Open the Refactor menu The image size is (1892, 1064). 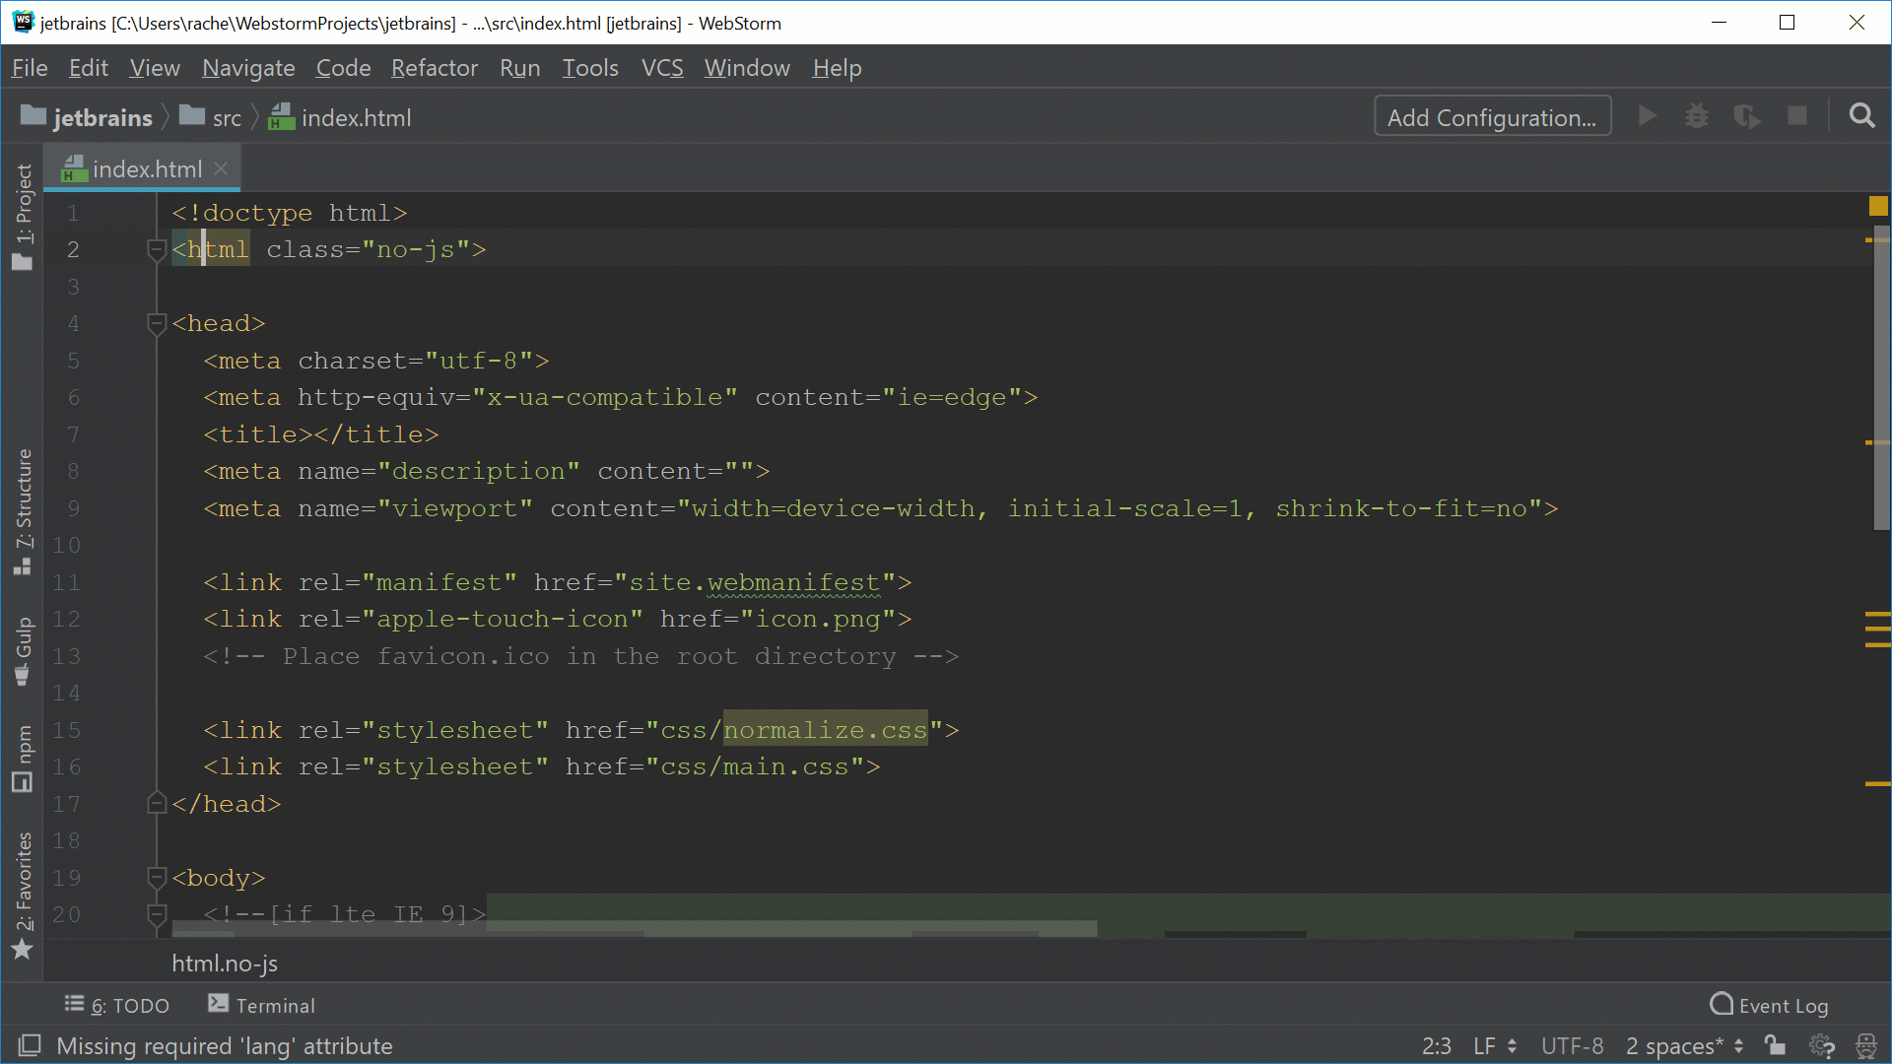pyautogui.click(x=435, y=67)
